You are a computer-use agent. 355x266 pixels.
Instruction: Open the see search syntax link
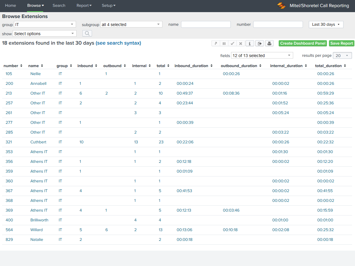tap(118, 43)
